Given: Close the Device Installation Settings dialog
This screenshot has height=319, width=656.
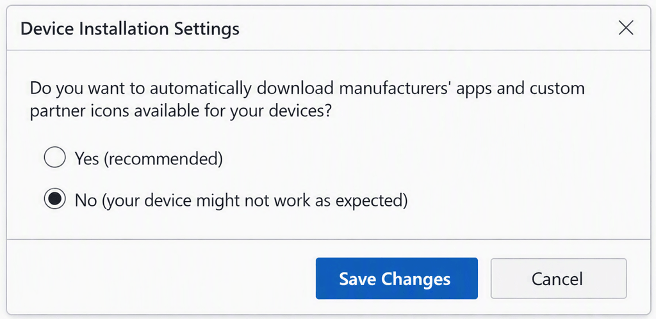Looking at the screenshot, I should [626, 28].
